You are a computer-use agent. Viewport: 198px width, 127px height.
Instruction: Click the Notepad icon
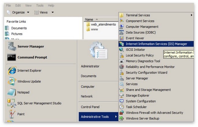[12, 92]
